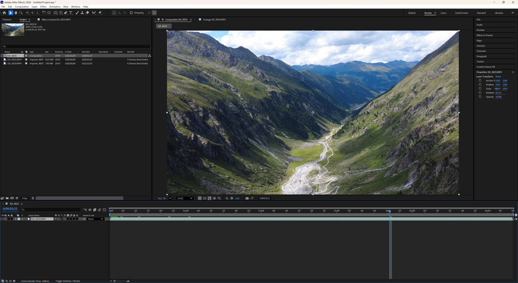Image resolution: width=518 pixels, height=283 pixels.
Task: Select the Hand tool
Action: (x=16, y=13)
